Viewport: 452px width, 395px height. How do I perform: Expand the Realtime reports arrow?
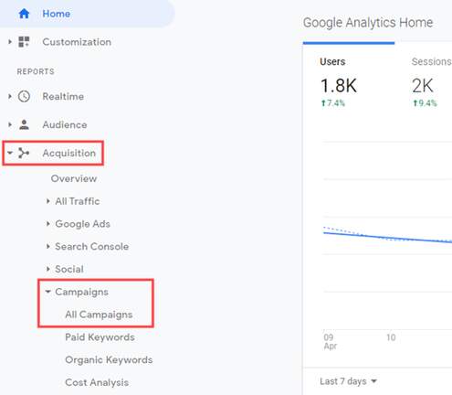coord(10,96)
